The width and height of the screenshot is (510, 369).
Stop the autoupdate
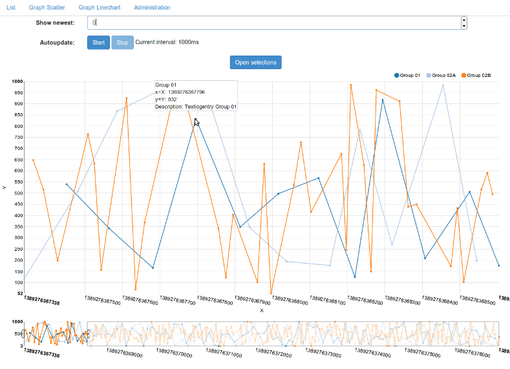pyautogui.click(x=122, y=43)
